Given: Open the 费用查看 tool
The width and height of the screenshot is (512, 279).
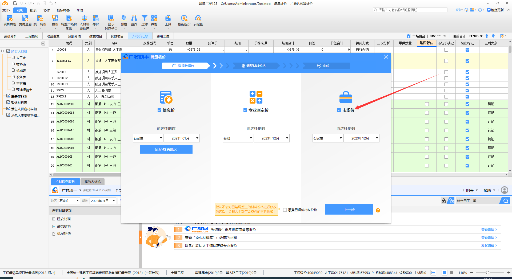Looking at the screenshot, I should 25,20.
